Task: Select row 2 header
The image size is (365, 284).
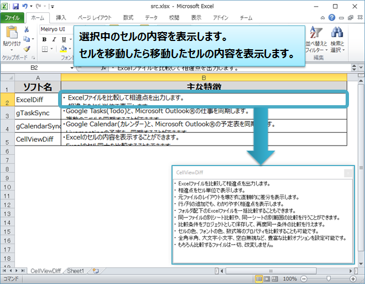Action: click(x=7, y=100)
